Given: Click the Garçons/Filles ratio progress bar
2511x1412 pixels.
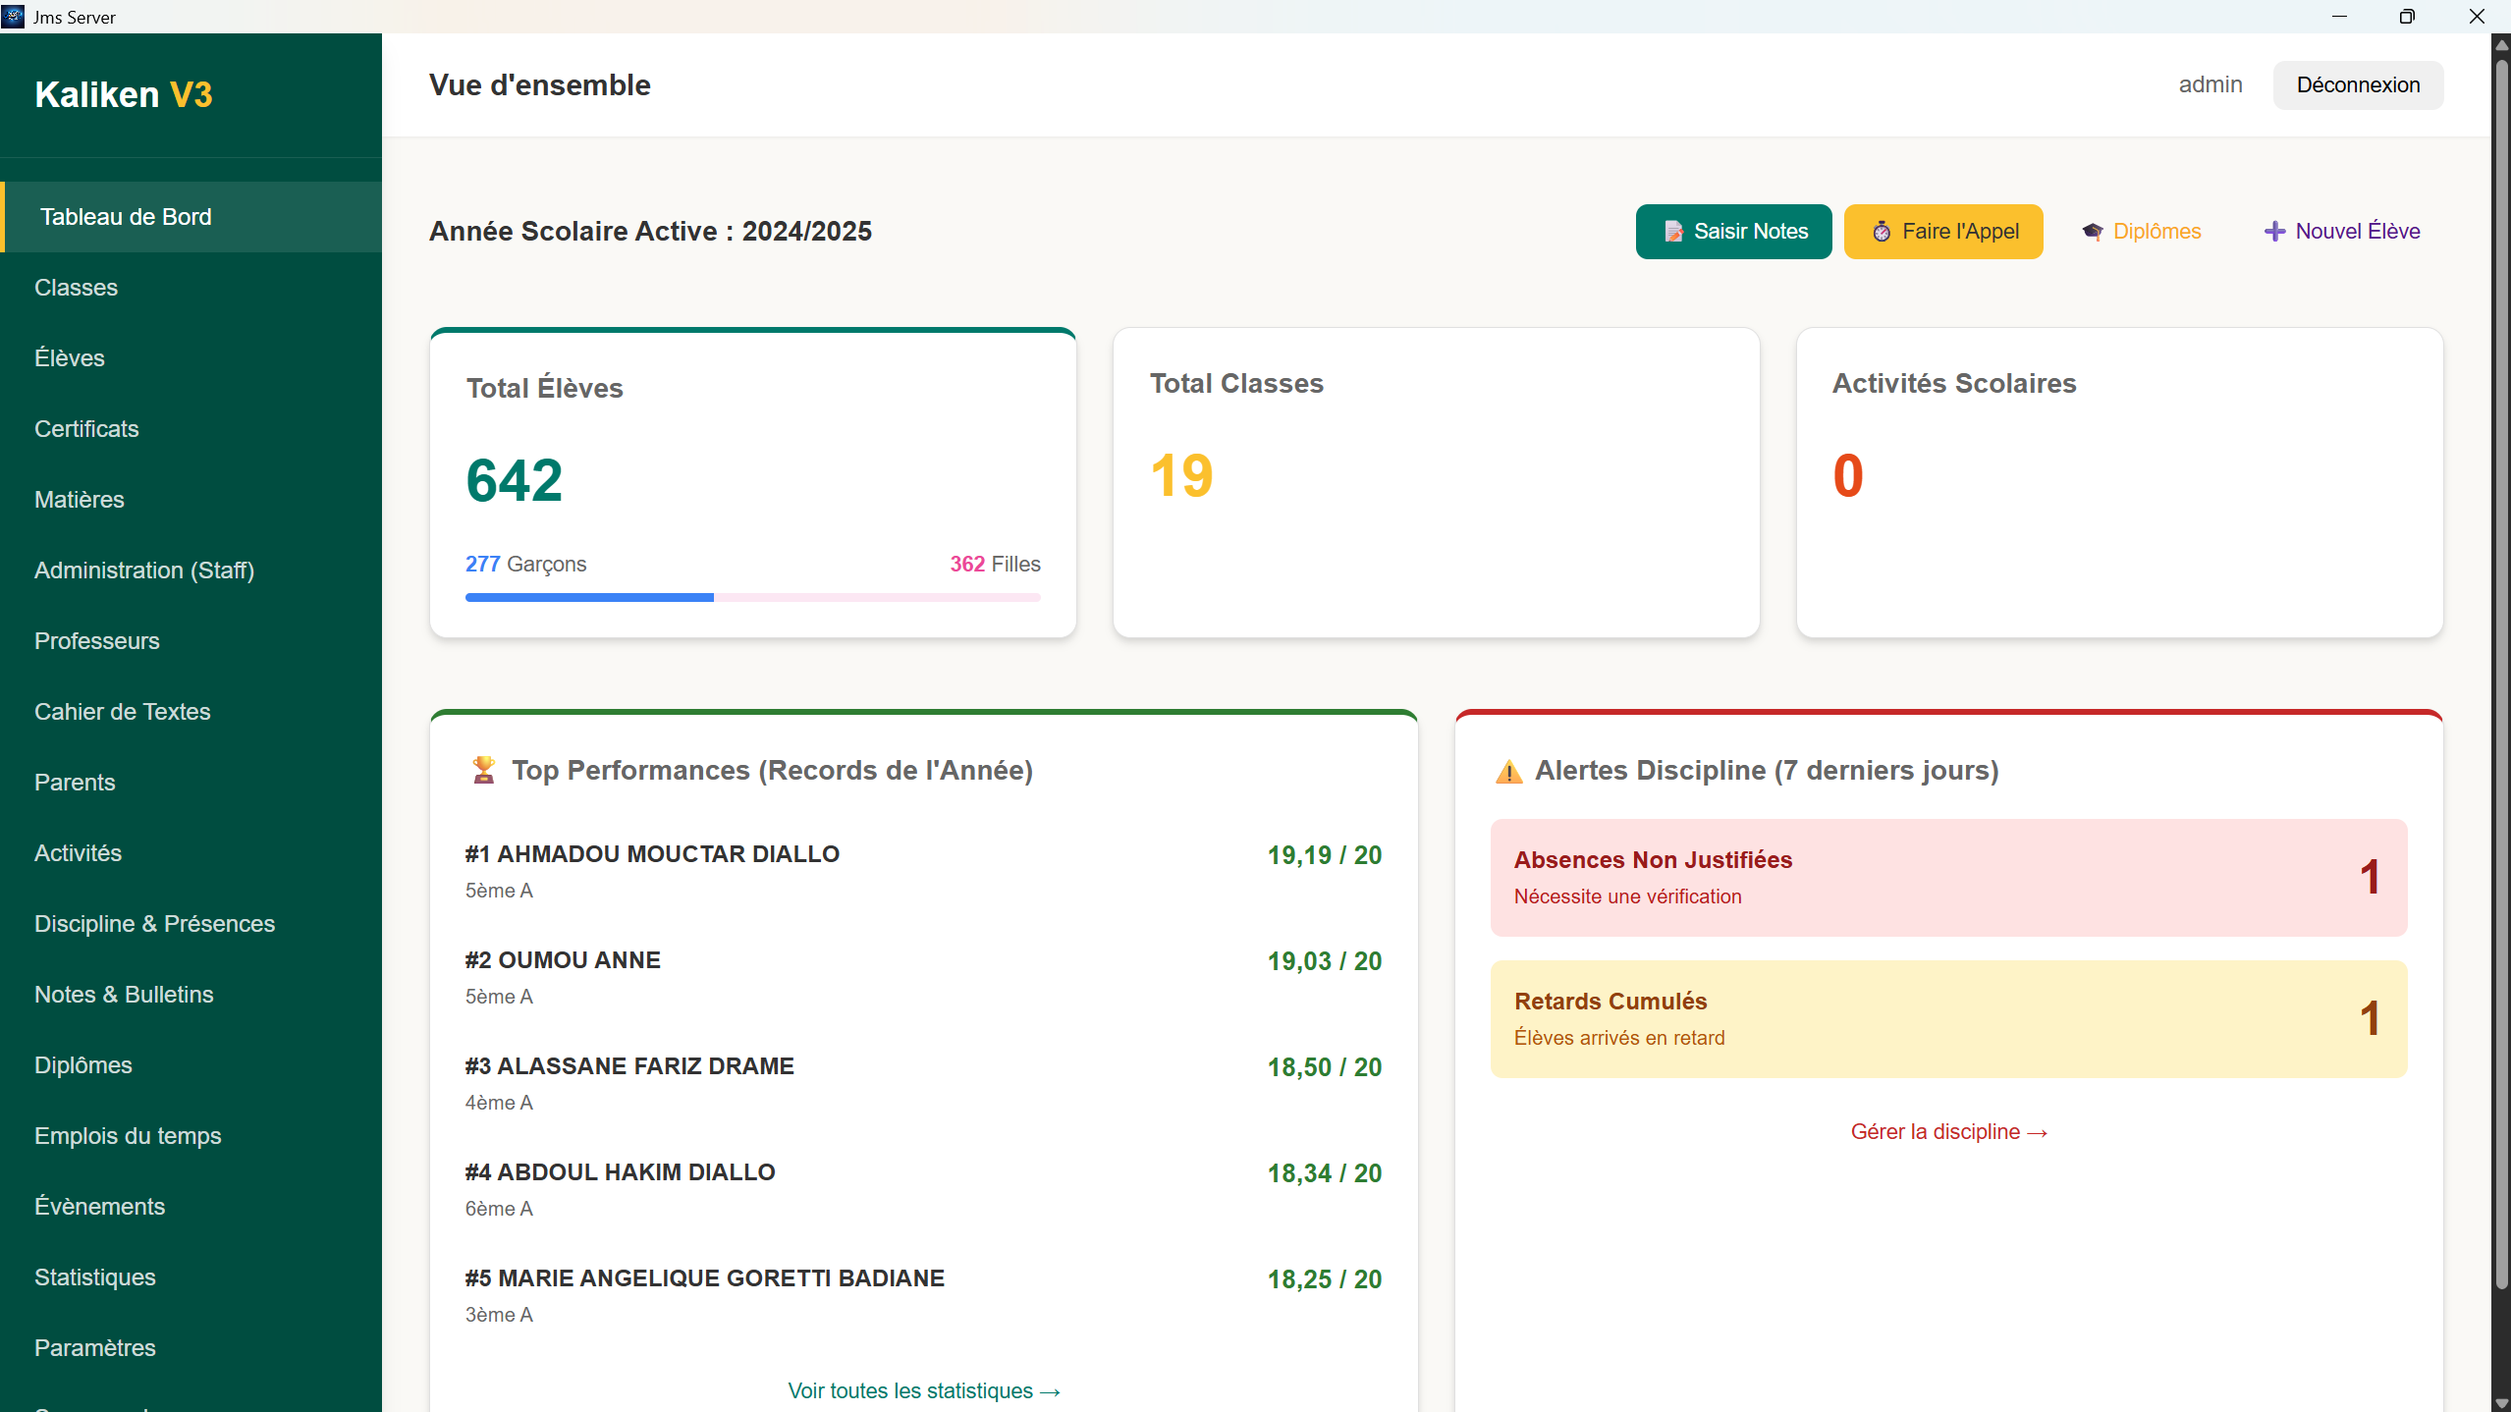Looking at the screenshot, I should [x=752, y=597].
